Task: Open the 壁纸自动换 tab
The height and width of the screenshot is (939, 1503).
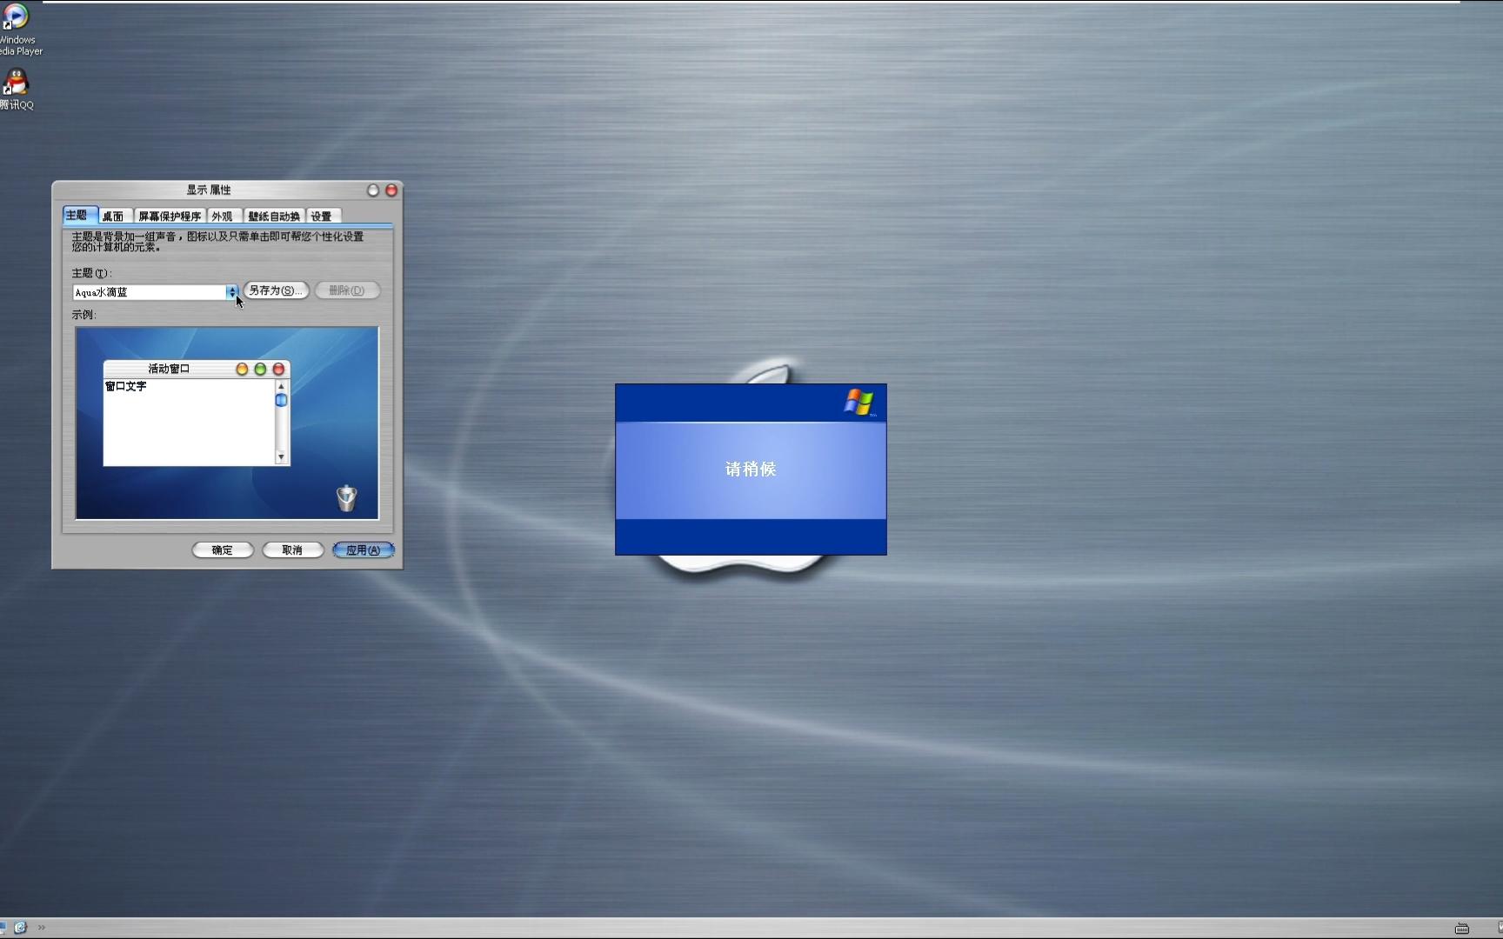Action: [274, 216]
